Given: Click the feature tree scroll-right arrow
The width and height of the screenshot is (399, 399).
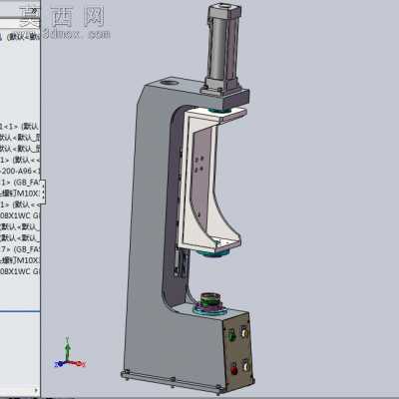Looking at the screenshot, I should click(36, 390).
